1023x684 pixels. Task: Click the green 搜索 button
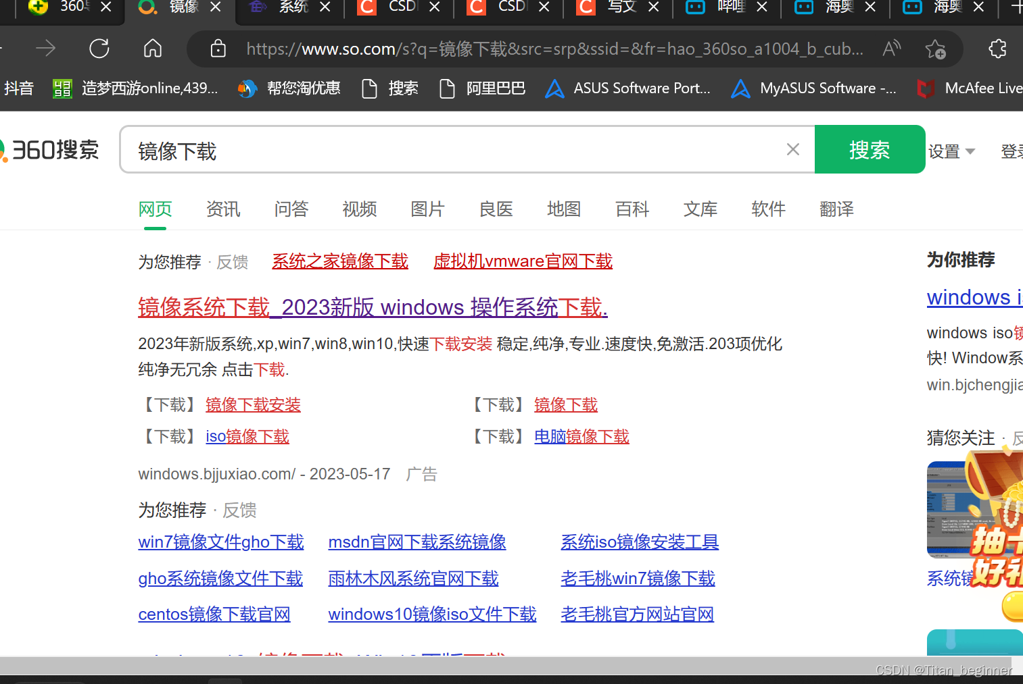click(x=870, y=149)
